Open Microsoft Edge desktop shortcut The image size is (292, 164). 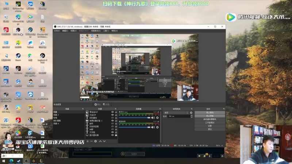coord(18,19)
